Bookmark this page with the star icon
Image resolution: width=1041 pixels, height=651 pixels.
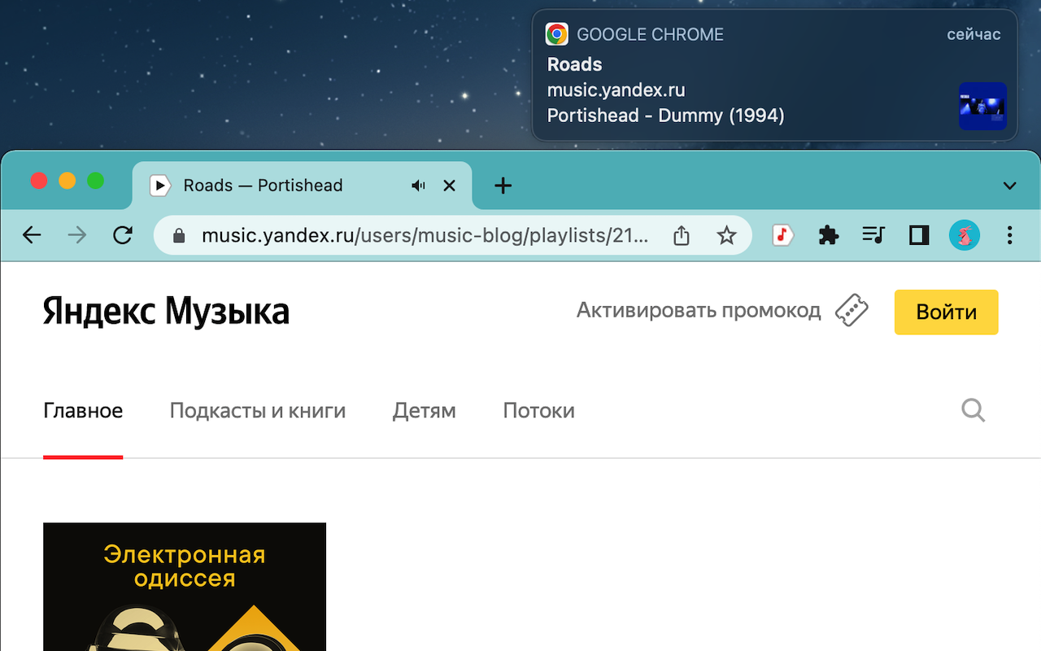point(726,236)
